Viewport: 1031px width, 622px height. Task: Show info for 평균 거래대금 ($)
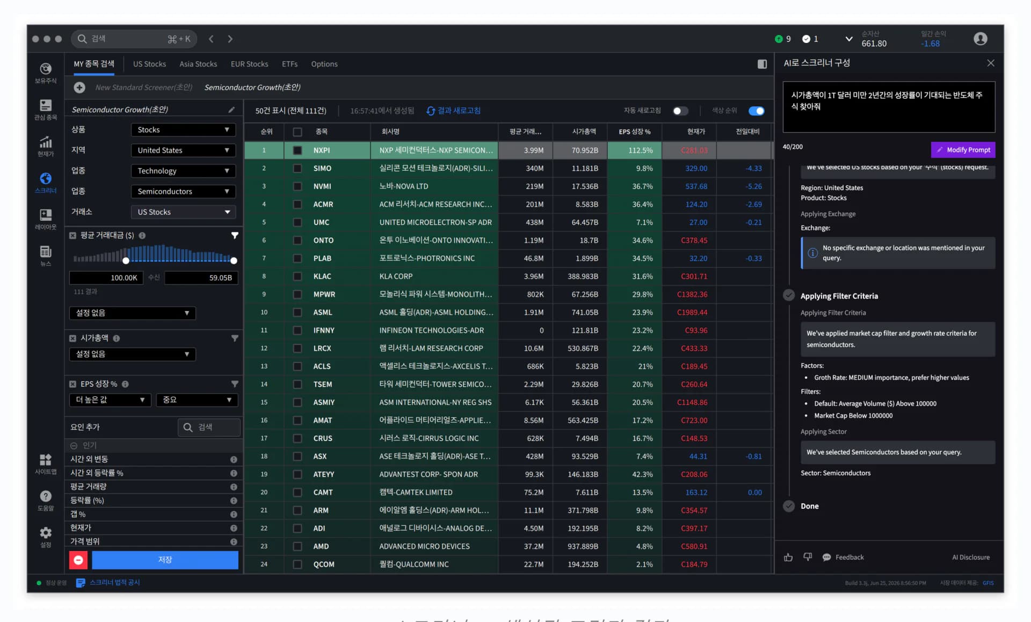pos(142,235)
